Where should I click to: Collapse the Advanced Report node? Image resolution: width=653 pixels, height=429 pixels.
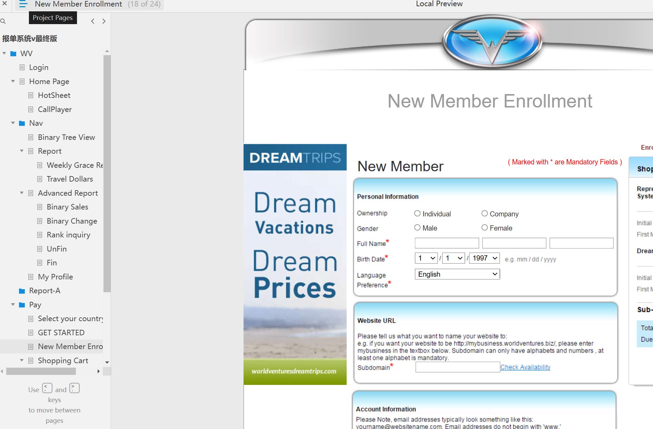coord(22,193)
